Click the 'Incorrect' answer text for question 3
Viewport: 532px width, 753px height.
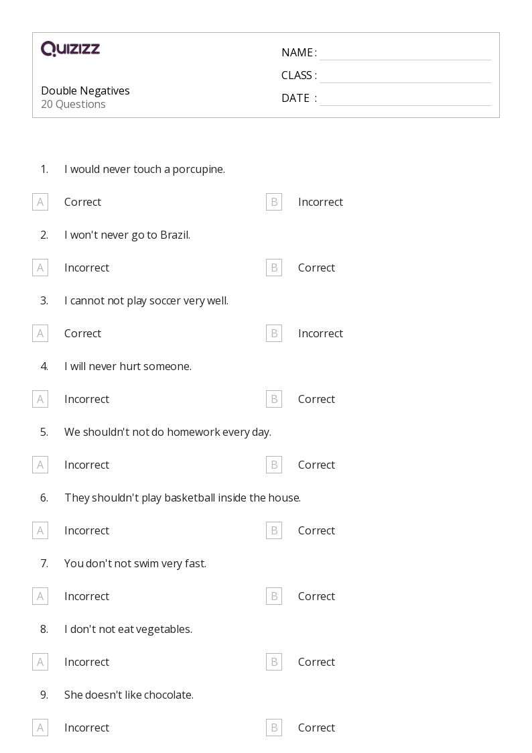320,333
